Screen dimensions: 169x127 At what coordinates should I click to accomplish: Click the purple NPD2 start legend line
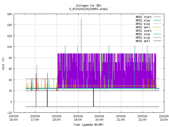[x=157, y=17]
